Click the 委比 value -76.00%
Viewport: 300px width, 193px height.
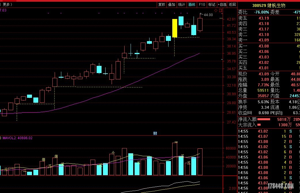(261, 12)
